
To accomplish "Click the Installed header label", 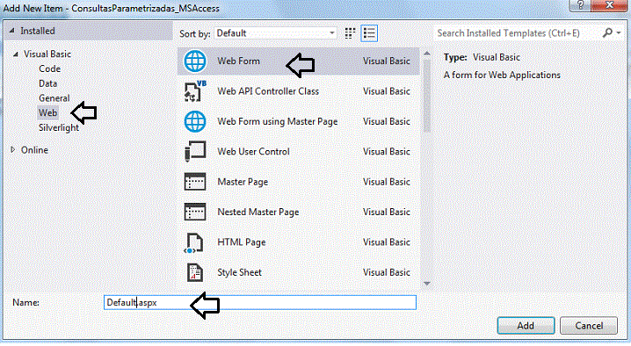I will click(38, 31).
